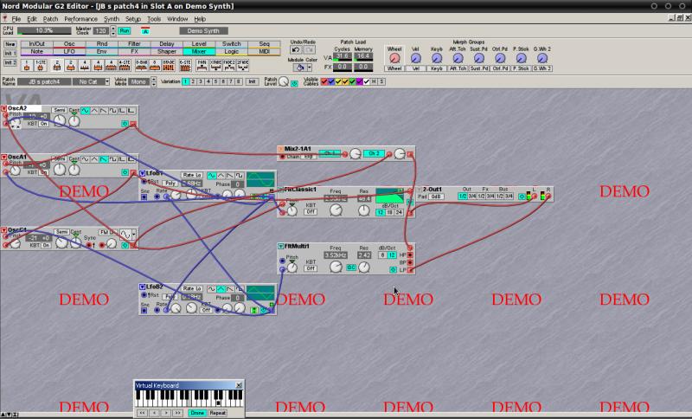
Task: Click the Drone button on Virtual Keyboard
Action: [x=197, y=413]
